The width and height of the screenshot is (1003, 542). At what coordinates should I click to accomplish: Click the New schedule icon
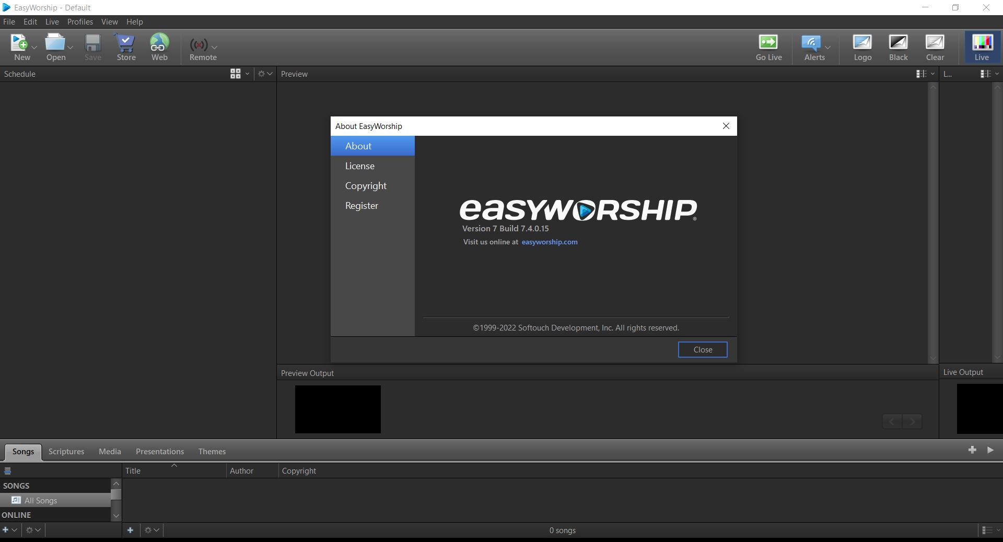tap(20, 42)
